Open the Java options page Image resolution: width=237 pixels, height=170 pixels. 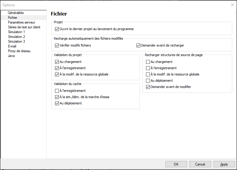[11, 56]
